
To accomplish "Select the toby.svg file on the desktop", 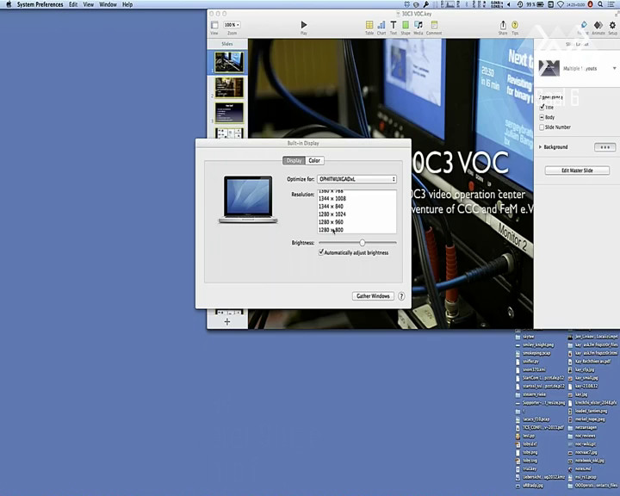I will click(x=526, y=461).
